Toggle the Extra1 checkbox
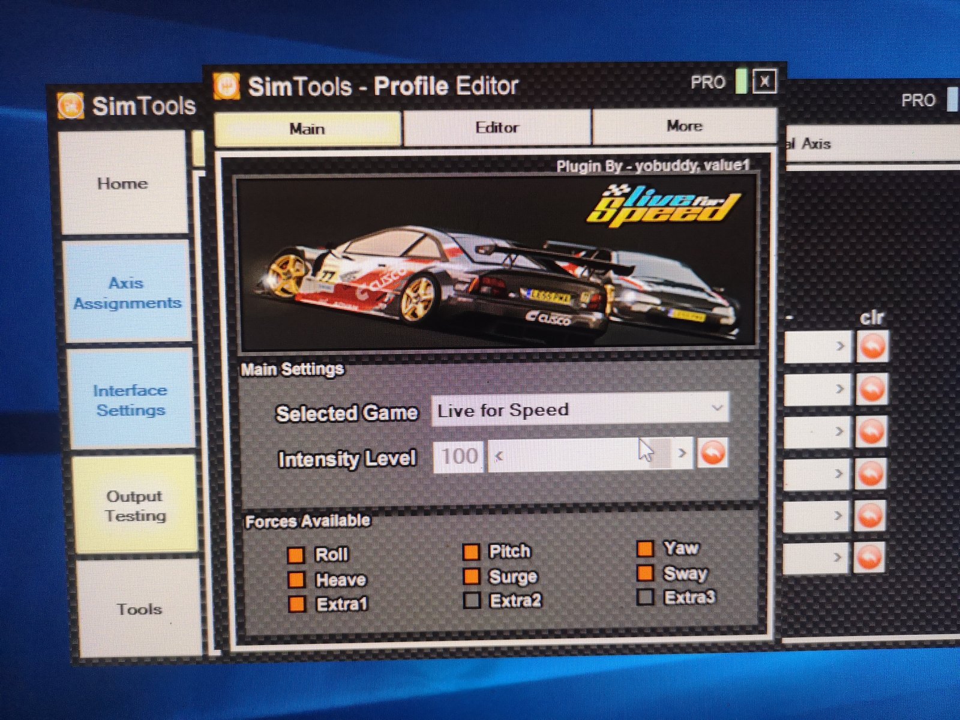The image size is (960, 720). click(297, 604)
